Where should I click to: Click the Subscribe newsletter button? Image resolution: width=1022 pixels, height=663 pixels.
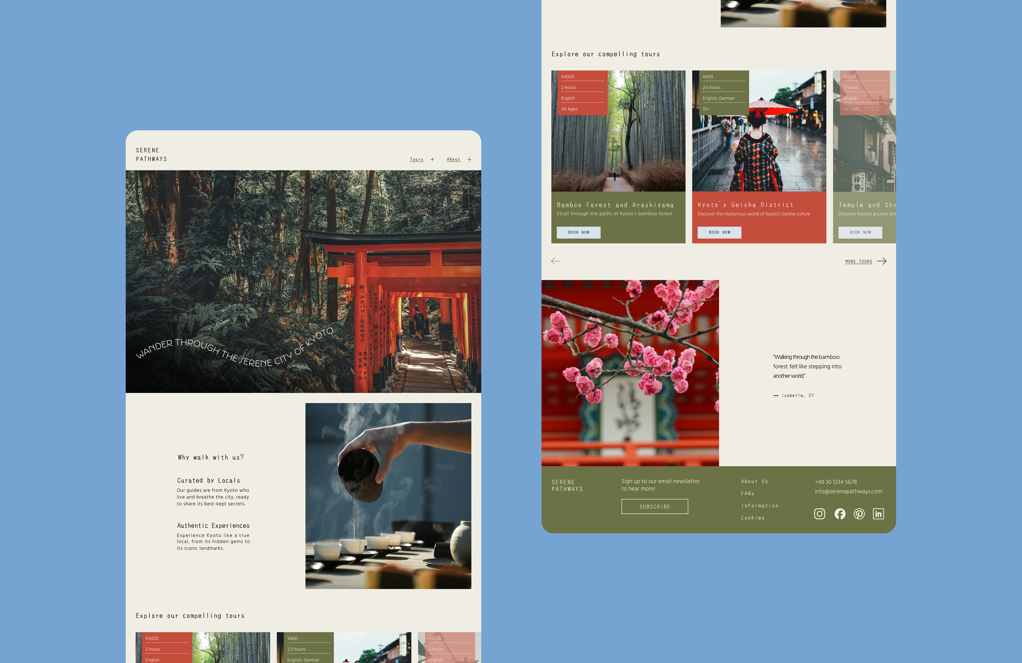pyautogui.click(x=654, y=506)
